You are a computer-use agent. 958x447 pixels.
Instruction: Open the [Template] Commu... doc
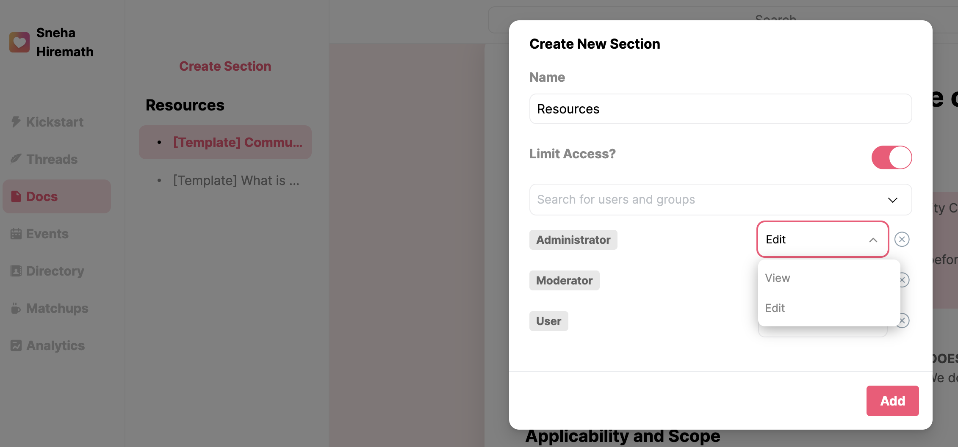pos(238,142)
